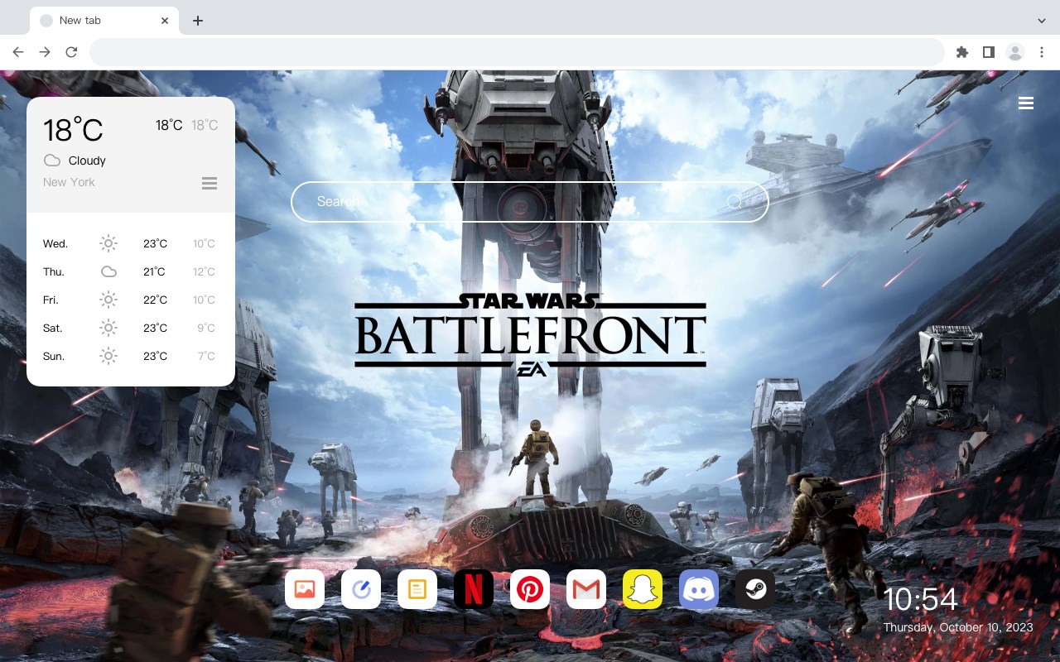Open a new tab with plus button

(x=197, y=21)
